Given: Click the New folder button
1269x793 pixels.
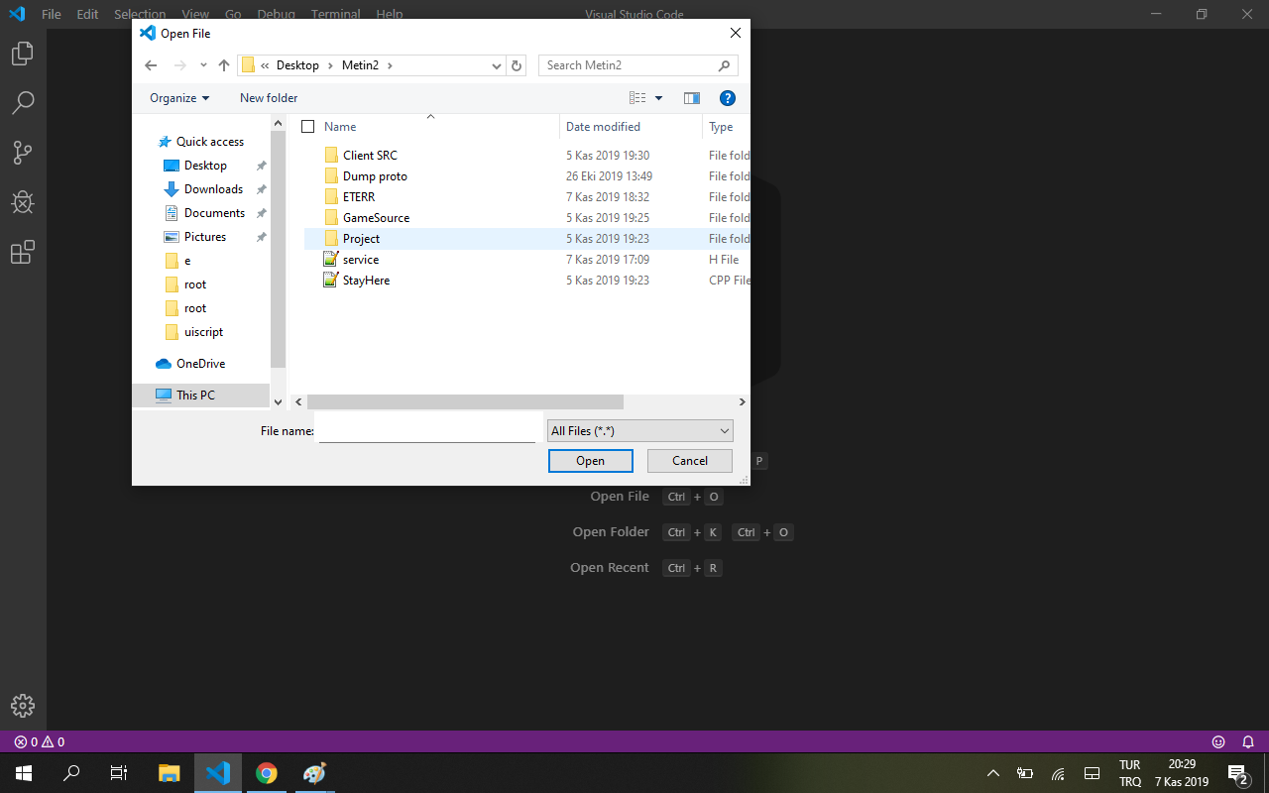Looking at the screenshot, I should point(269,98).
